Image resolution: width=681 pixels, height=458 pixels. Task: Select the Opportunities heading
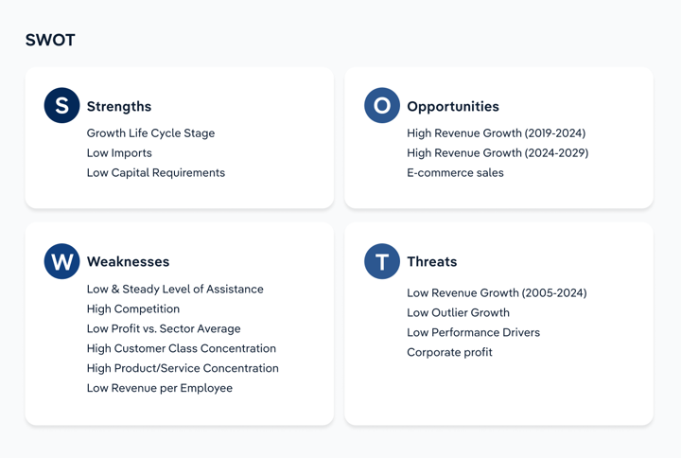pos(453,107)
